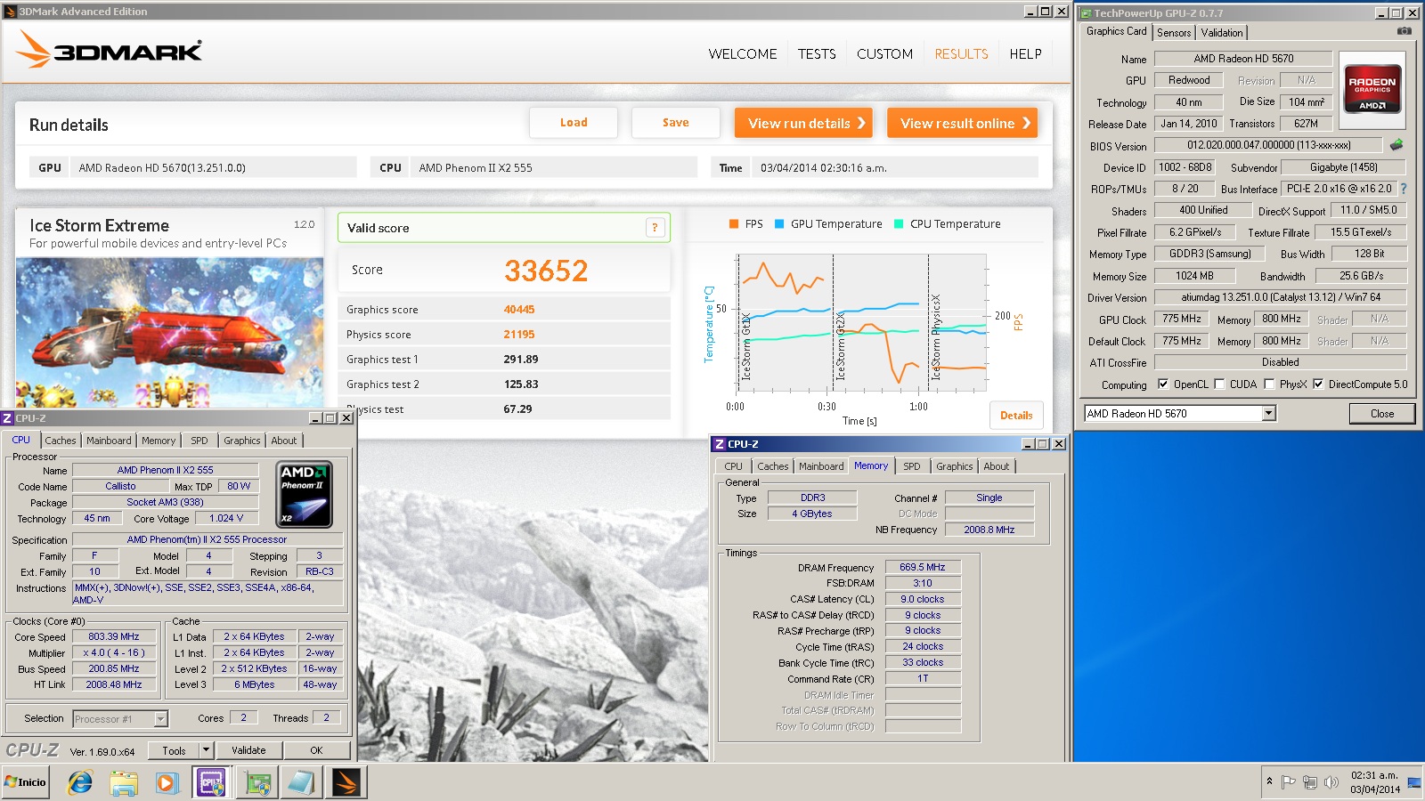Click the bus interface question mark icon
Image resolution: width=1425 pixels, height=801 pixels.
(x=1404, y=189)
